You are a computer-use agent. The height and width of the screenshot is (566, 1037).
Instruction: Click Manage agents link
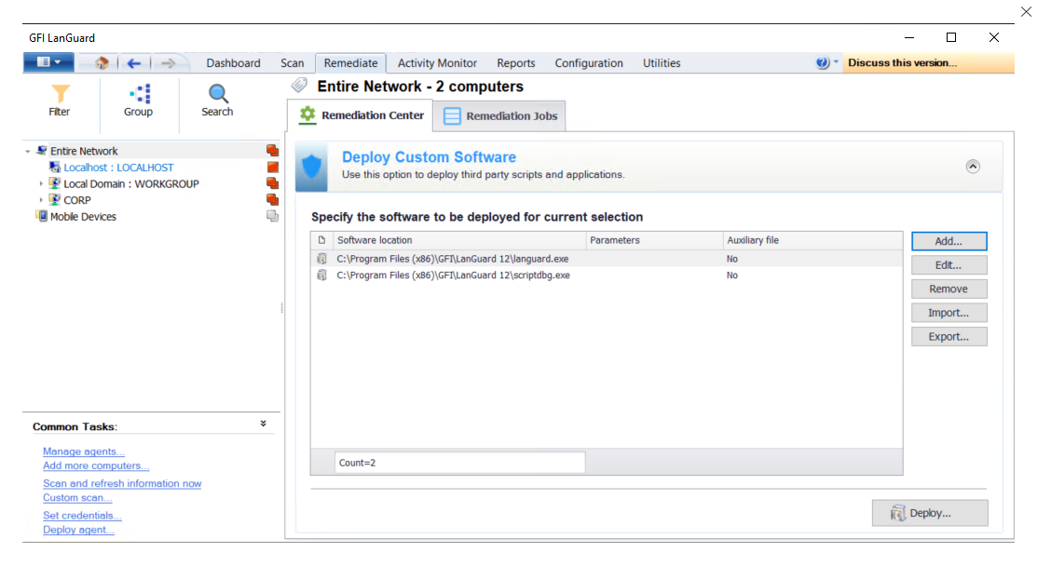[84, 451]
